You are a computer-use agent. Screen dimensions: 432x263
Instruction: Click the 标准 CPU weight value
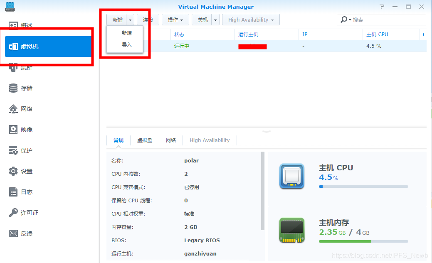pyautogui.click(x=189, y=214)
